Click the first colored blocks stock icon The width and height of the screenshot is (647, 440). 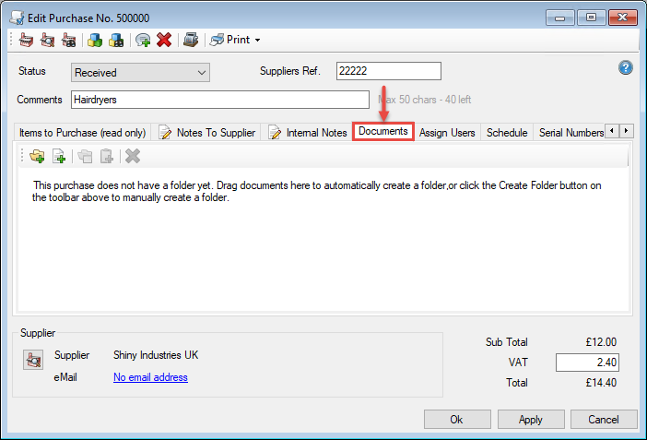coord(94,40)
